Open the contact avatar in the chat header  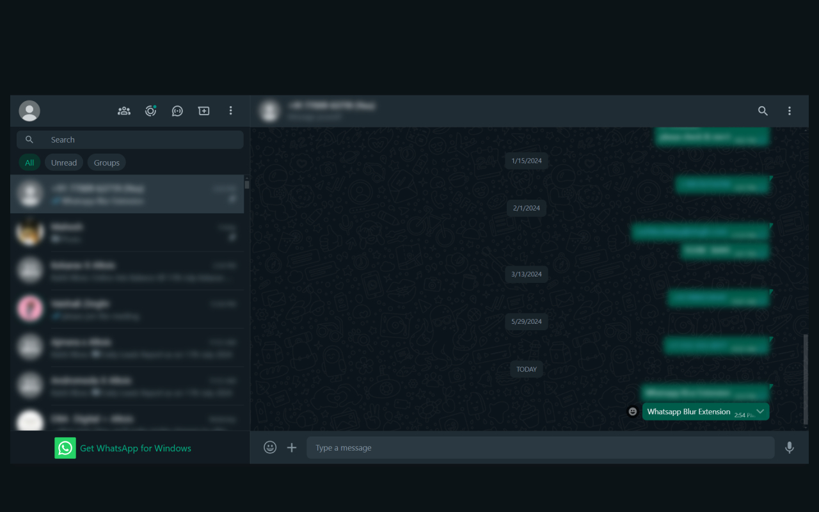click(269, 111)
